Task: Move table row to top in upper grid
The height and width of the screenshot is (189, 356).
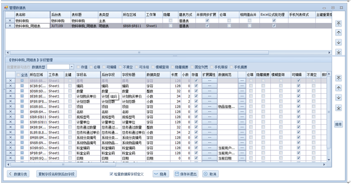Action: tap(339, 23)
